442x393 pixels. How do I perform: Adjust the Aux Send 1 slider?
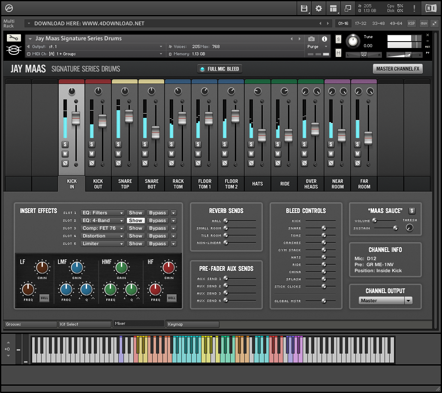tap(240, 278)
